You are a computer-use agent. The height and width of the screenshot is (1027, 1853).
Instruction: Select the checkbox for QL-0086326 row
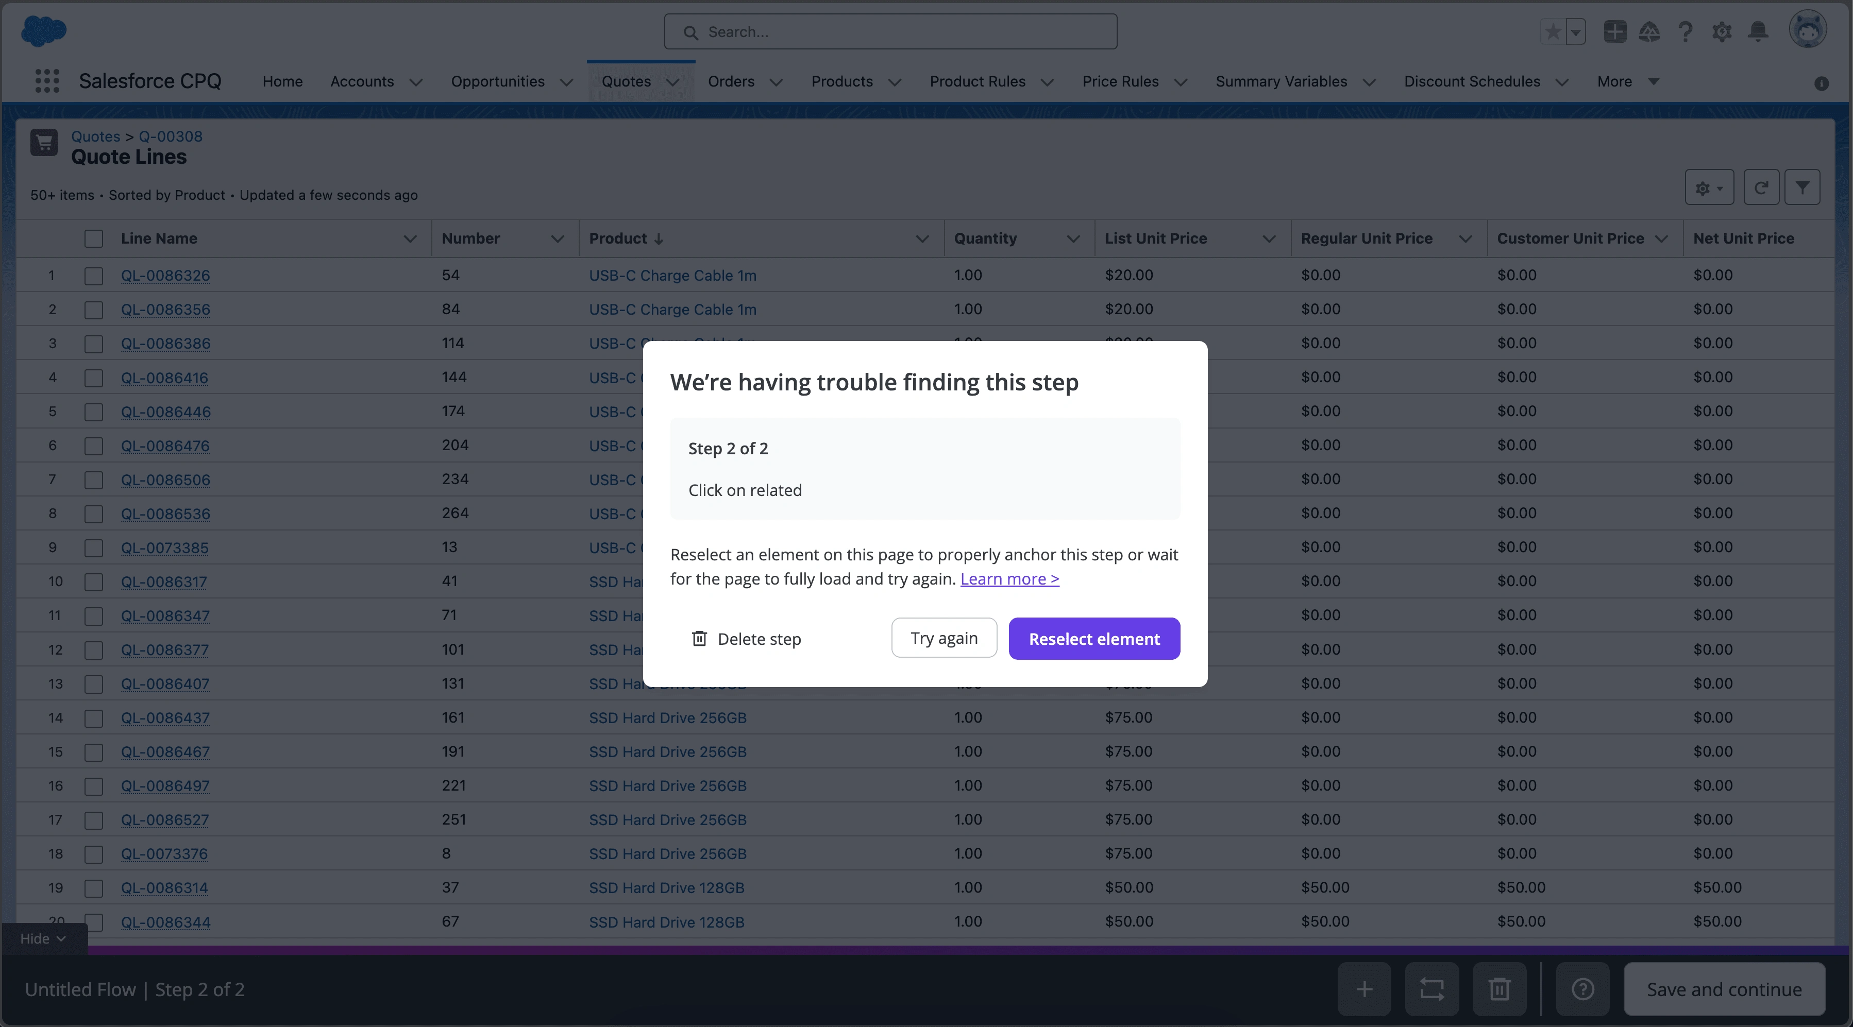pyautogui.click(x=93, y=276)
